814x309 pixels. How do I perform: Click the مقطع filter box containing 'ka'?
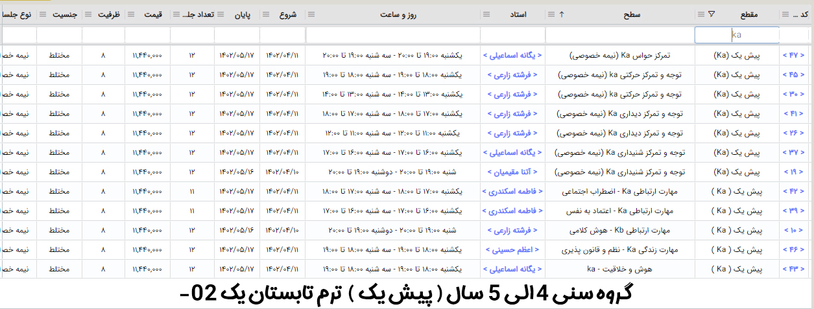click(x=737, y=35)
